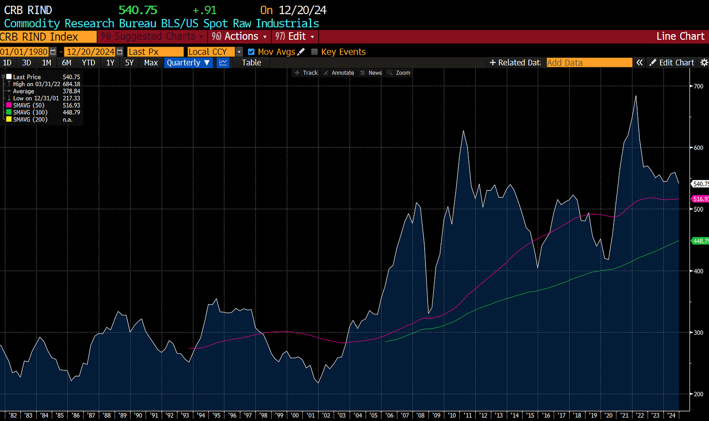The height and width of the screenshot is (421, 709).
Task: Click the 448.79 green axis tag
Action: click(700, 240)
